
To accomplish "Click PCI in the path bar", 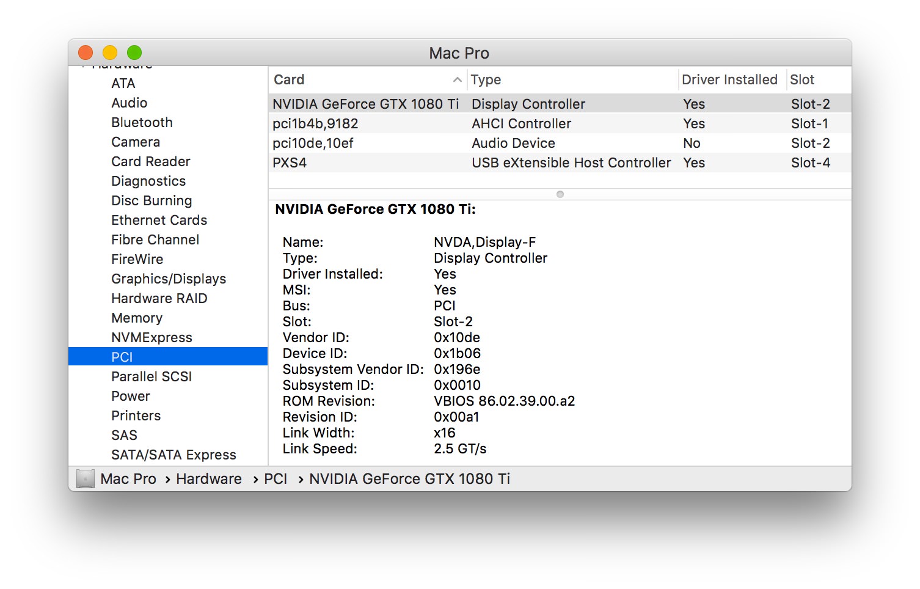I will [276, 478].
